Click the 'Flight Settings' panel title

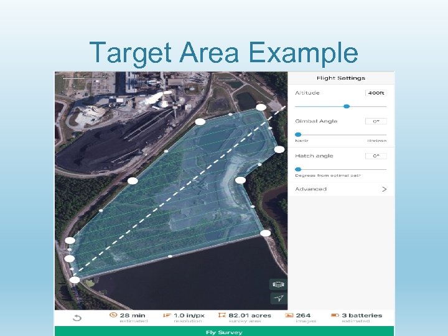tap(341, 78)
